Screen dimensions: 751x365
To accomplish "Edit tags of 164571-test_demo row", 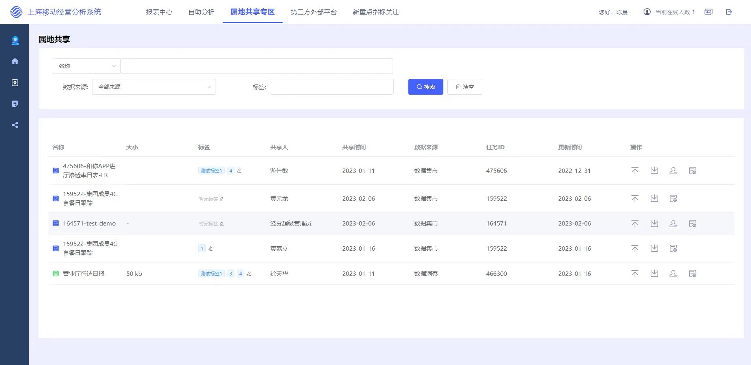I will (222, 224).
